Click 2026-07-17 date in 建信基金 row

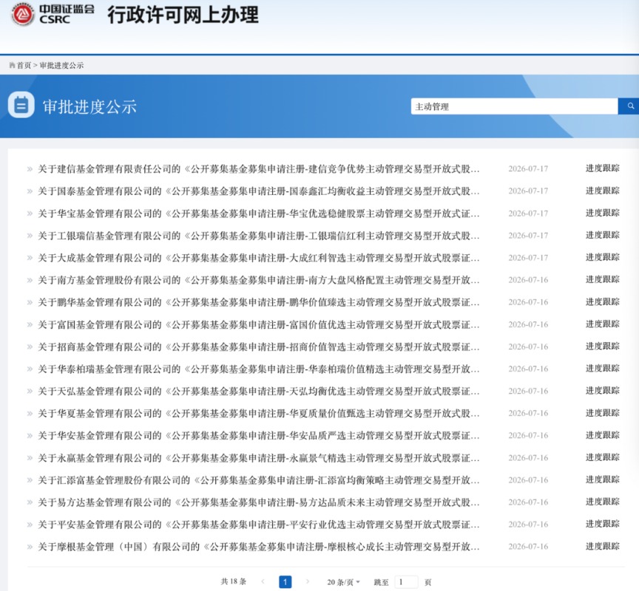pos(528,168)
